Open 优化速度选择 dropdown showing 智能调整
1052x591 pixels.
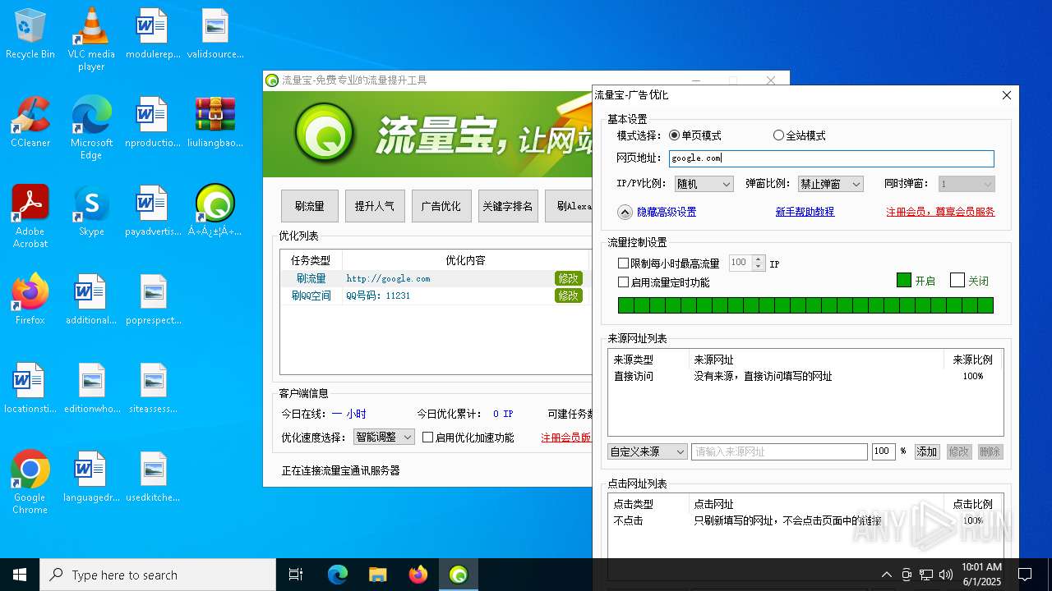[384, 438]
